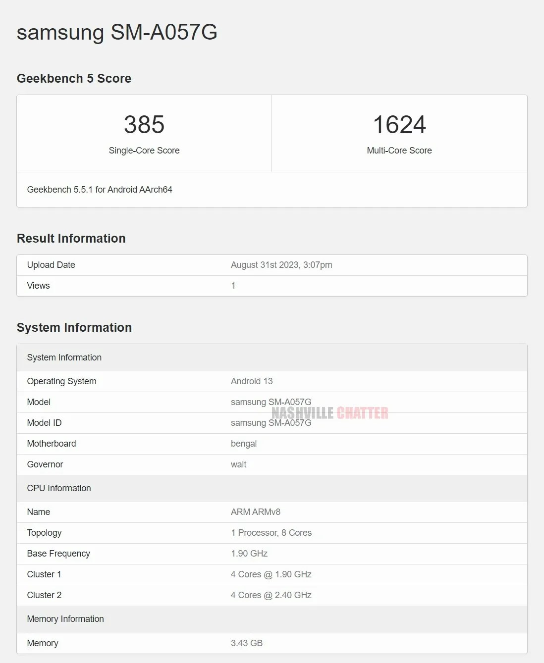Select the 3.43 GB memory value
This screenshot has width=544, height=663.
coord(247,643)
